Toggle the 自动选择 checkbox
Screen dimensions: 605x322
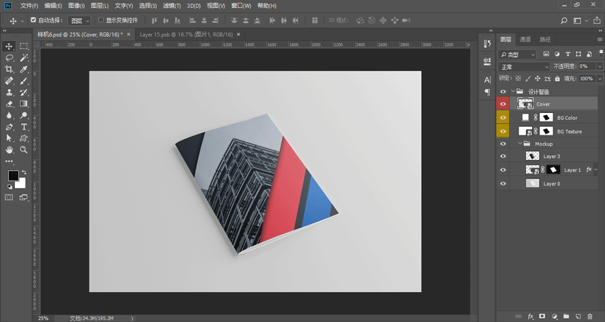(33, 20)
